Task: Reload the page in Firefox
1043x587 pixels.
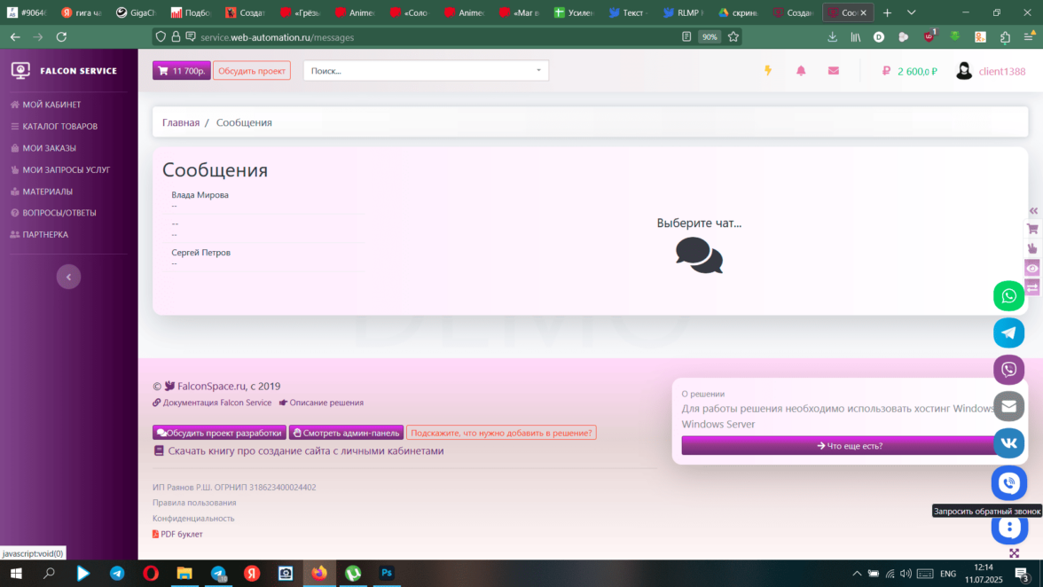Action: coord(61,37)
